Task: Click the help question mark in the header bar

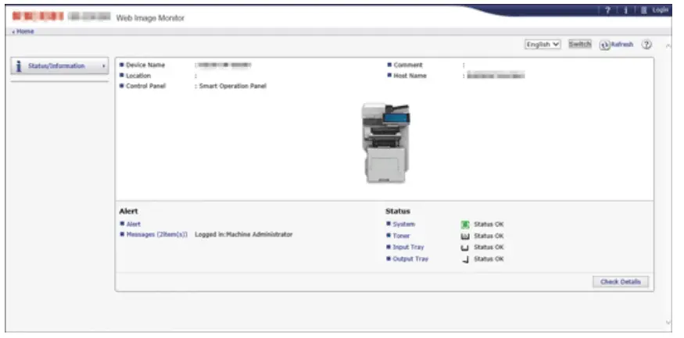Action: pos(607,10)
